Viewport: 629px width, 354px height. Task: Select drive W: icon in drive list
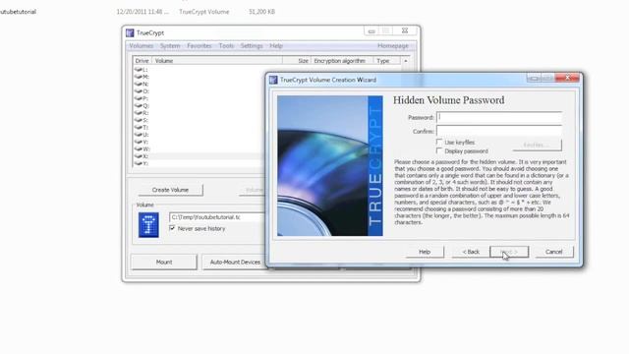[x=139, y=148]
